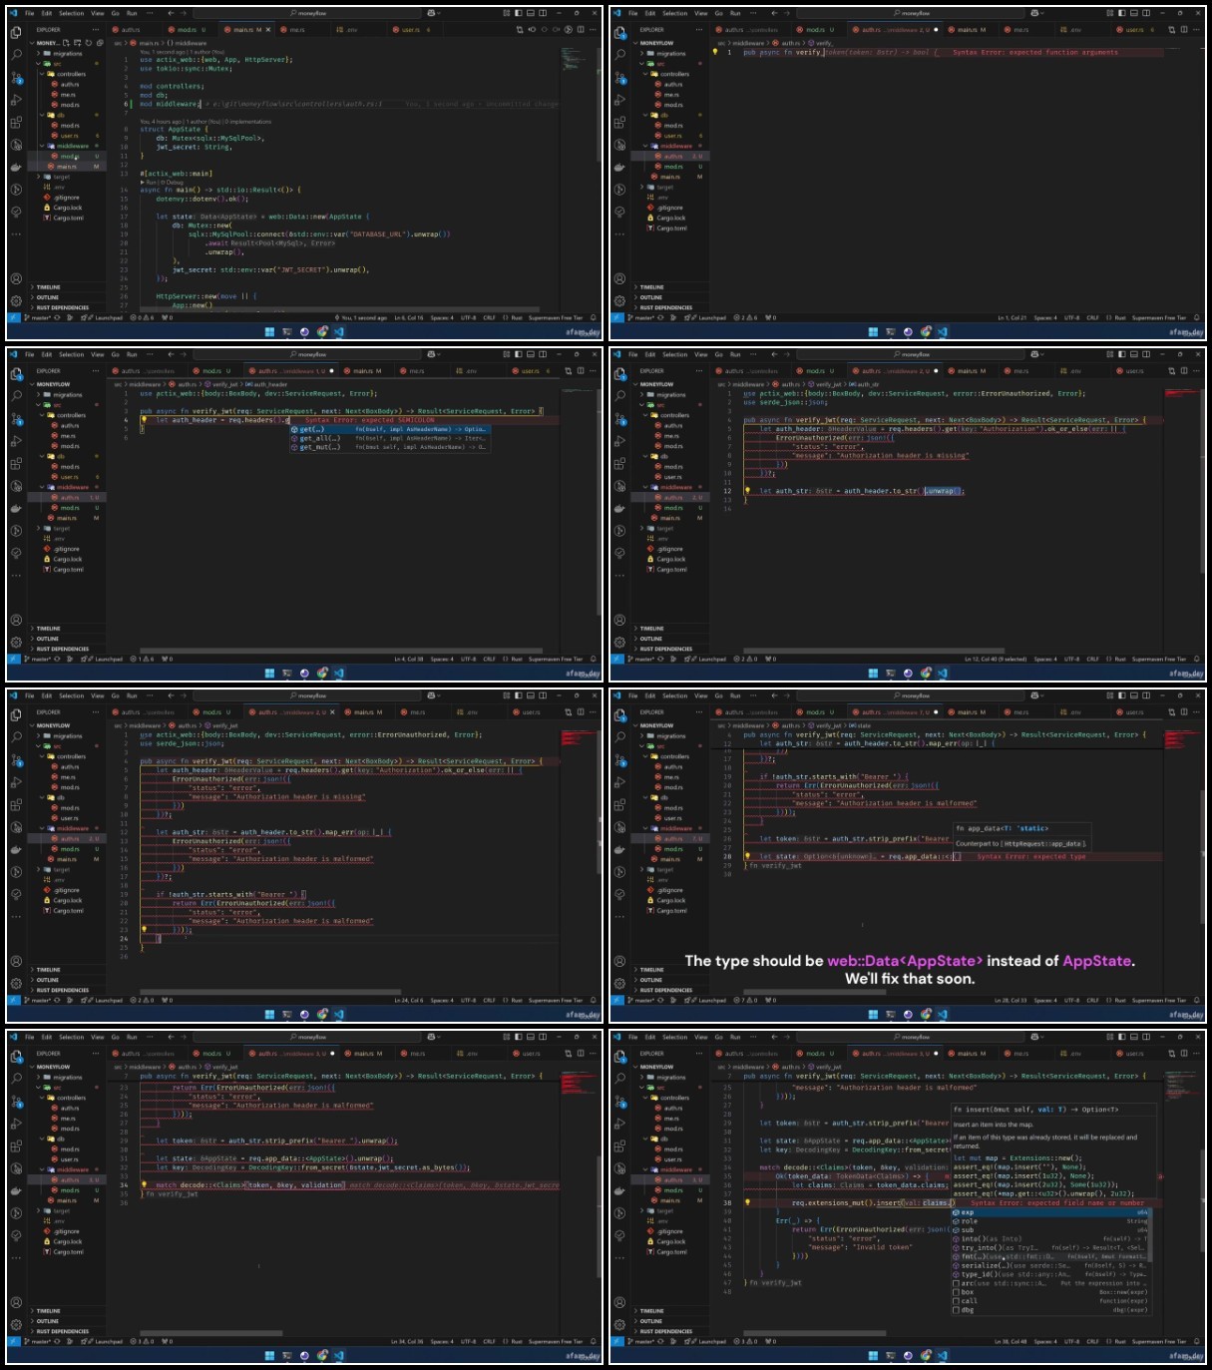The height and width of the screenshot is (1370, 1212).
Task: Toggle primary side bar in struct AppState window
Action: click(x=519, y=13)
